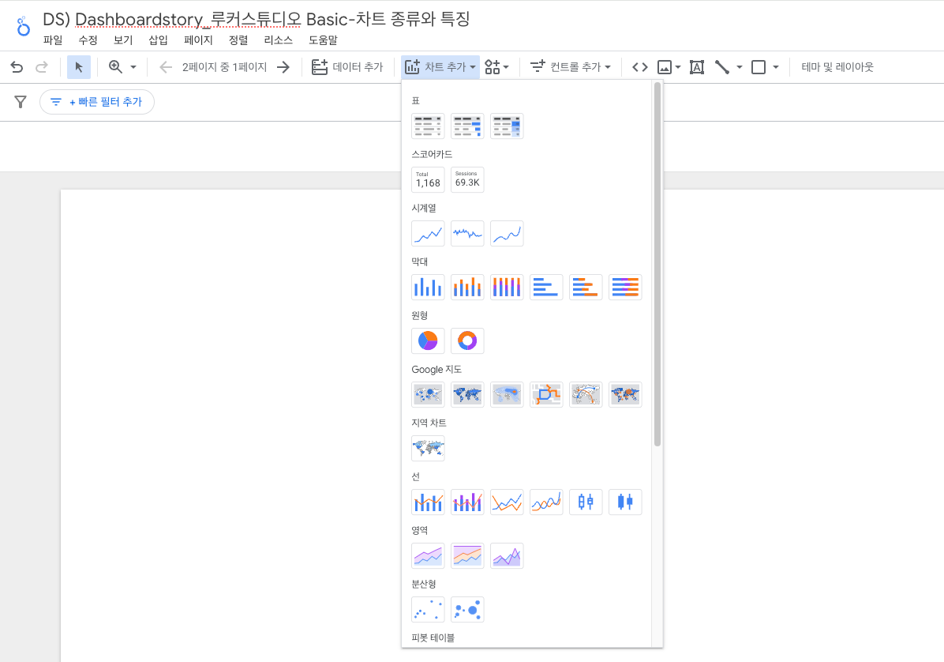Open 테마 및 레이아웃 panel
Viewport: 944px width, 662px height.
click(837, 67)
